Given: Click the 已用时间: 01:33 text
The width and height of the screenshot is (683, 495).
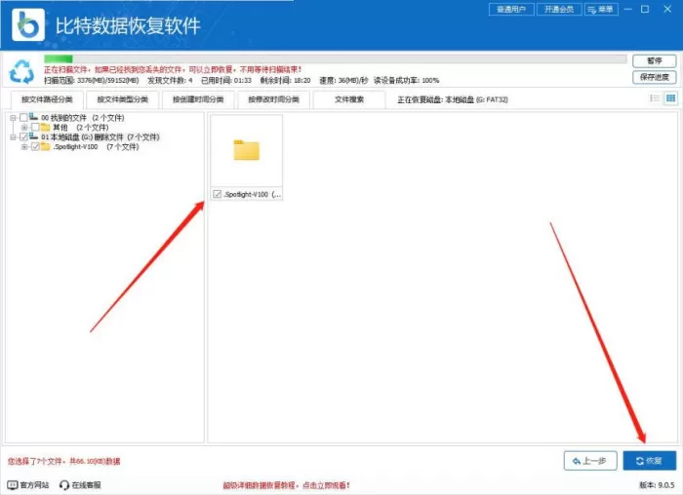Looking at the screenshot, I should pos(226,80).
